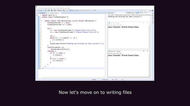This screenshot has height=106, width=190.
Task: Click the Writable status bar entry
Action: tap(94, 79)
